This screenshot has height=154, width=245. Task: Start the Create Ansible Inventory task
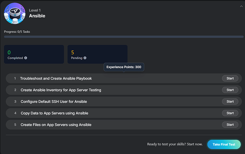pyautogui.click(x=230, y=90)
